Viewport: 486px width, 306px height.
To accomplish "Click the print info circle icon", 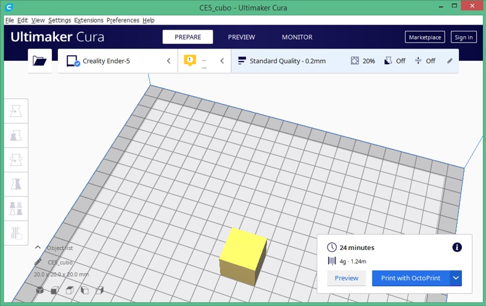I will [x=457, y=248].
